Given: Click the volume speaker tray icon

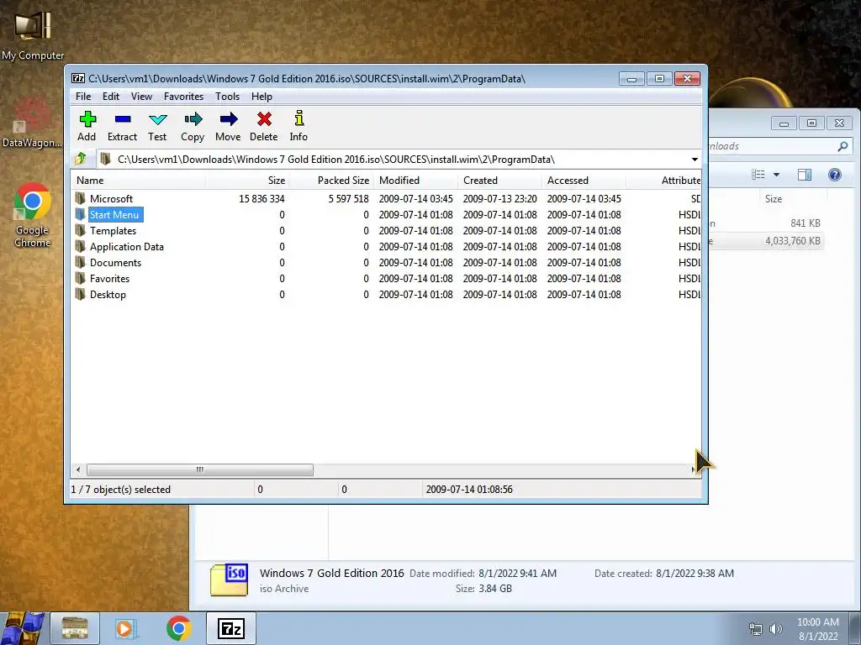Looking at the screenshot, I should click(776, 628).
